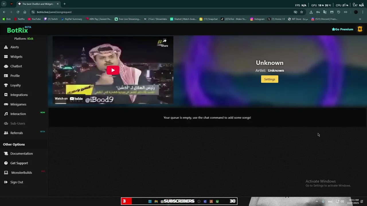The image size is (367, 206).
Task: Share the embedded YouTube video
Action: [x=165, y=42]
